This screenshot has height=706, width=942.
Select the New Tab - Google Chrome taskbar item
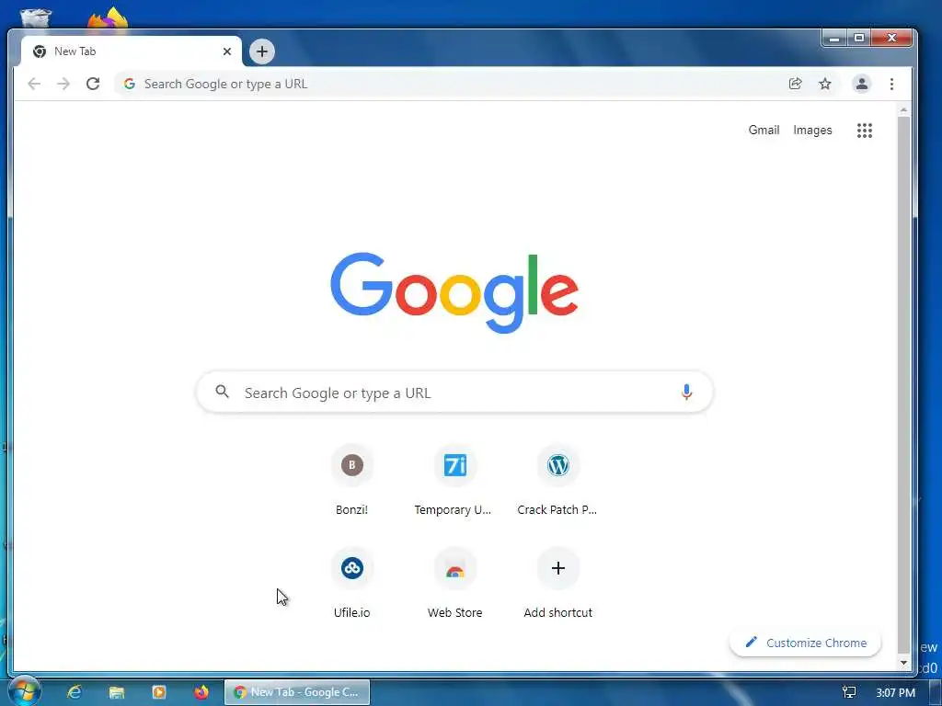[297, 692]
